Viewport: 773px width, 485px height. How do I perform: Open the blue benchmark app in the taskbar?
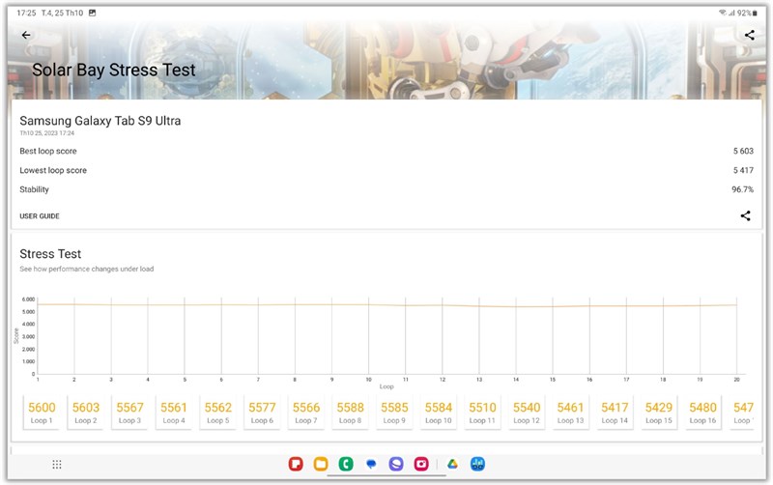point(477,464)
